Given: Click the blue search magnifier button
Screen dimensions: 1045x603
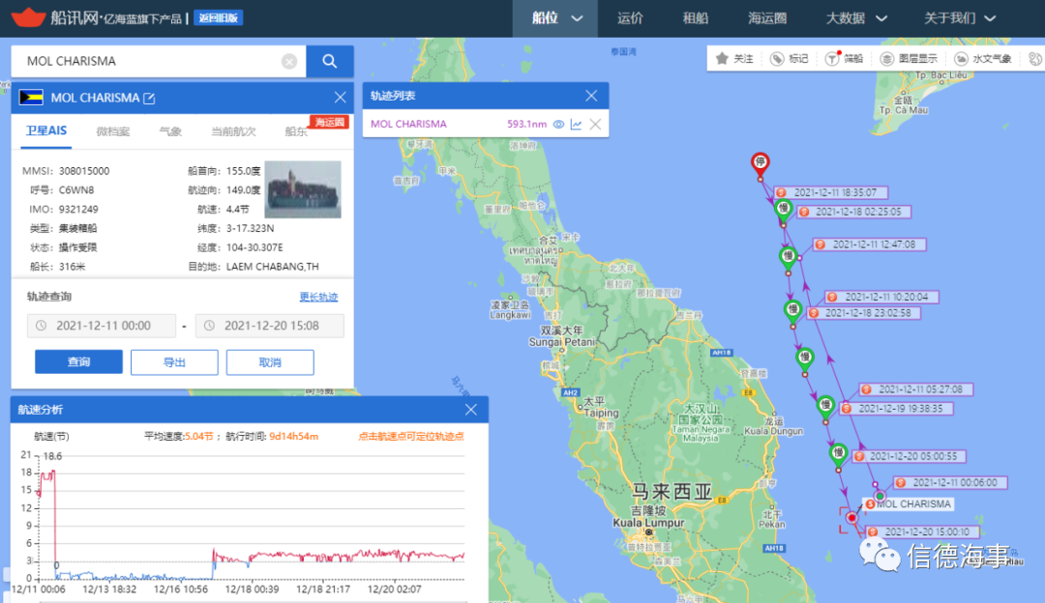Looking at the screenshot, I should click(x=330, y=61).
